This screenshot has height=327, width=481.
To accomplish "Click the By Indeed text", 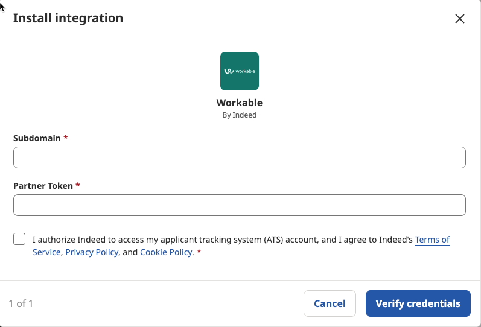I will pos(240,115).
